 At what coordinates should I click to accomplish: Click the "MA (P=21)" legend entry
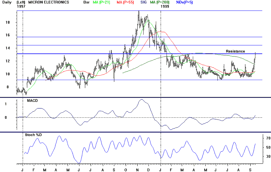click(x=102, y=2)
